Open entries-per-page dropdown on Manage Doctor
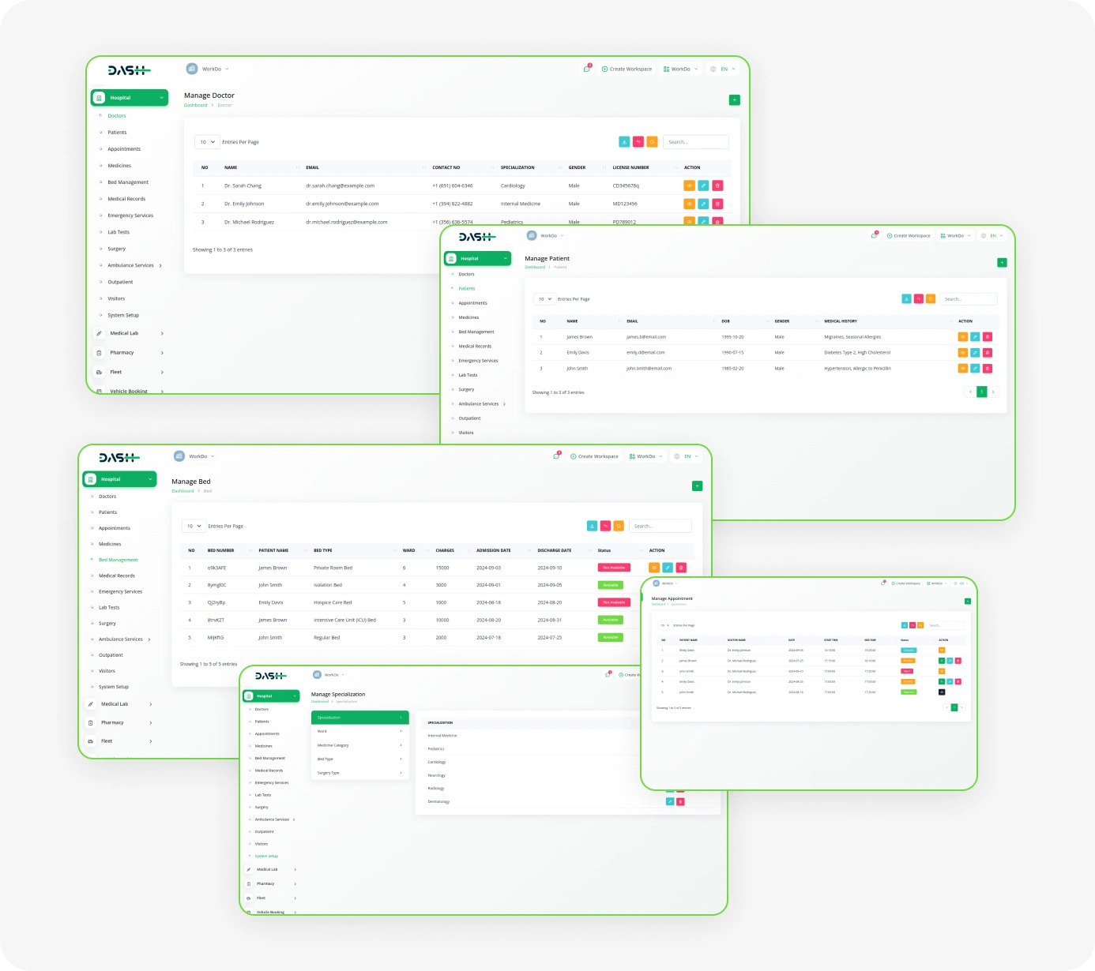 point(207,142)
